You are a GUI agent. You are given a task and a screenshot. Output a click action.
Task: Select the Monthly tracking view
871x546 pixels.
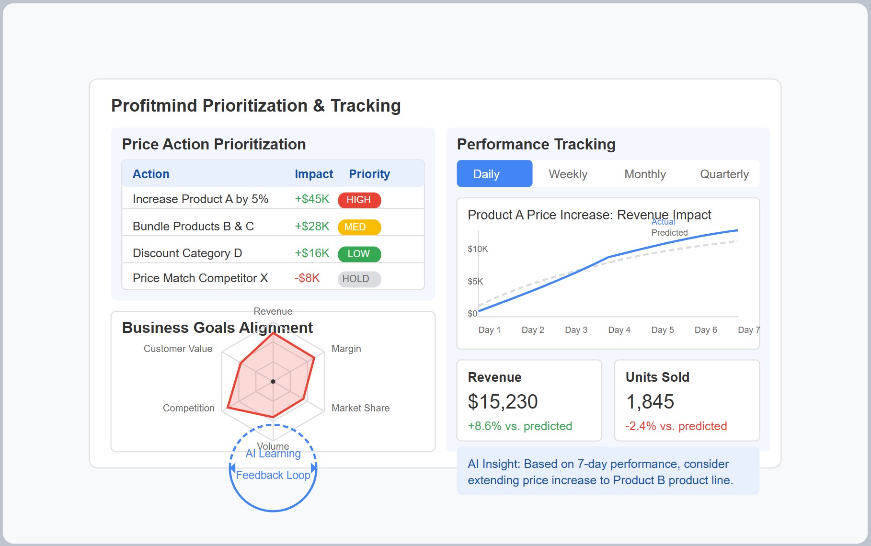tap(644, 173)
